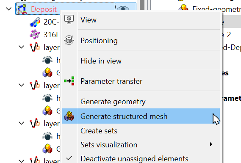Screen dimensions: 241x163
Task: Select the 316L material lattice icon
Action: (x=35, y=34)
